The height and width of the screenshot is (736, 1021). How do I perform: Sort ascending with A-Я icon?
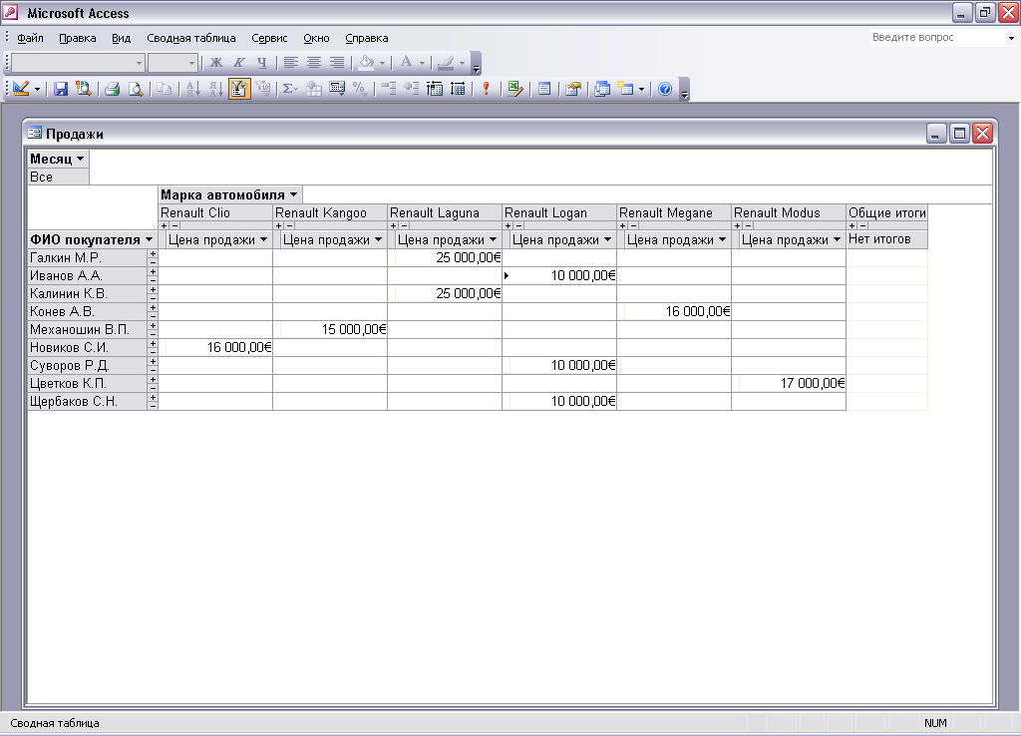[x=192, y=89]
